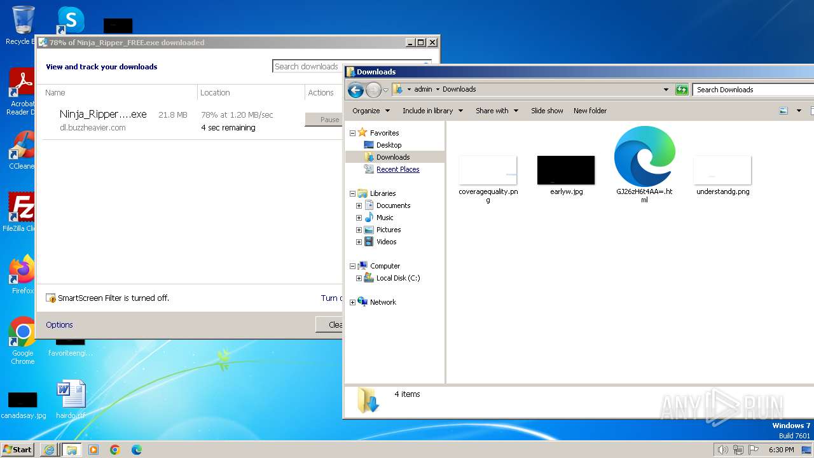
Task: Click the SmartScreen Filter shield icon
Action: [51, 298]
